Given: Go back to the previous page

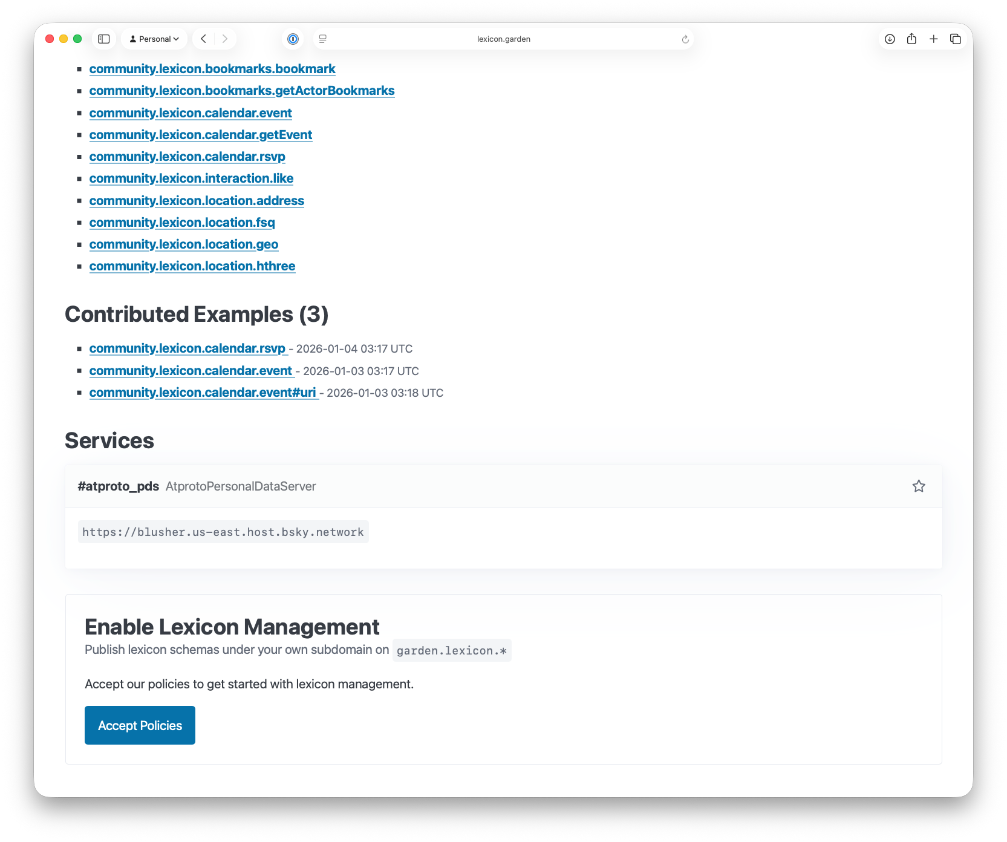Looking at the screenshot, I should click(x=204, y=39).
